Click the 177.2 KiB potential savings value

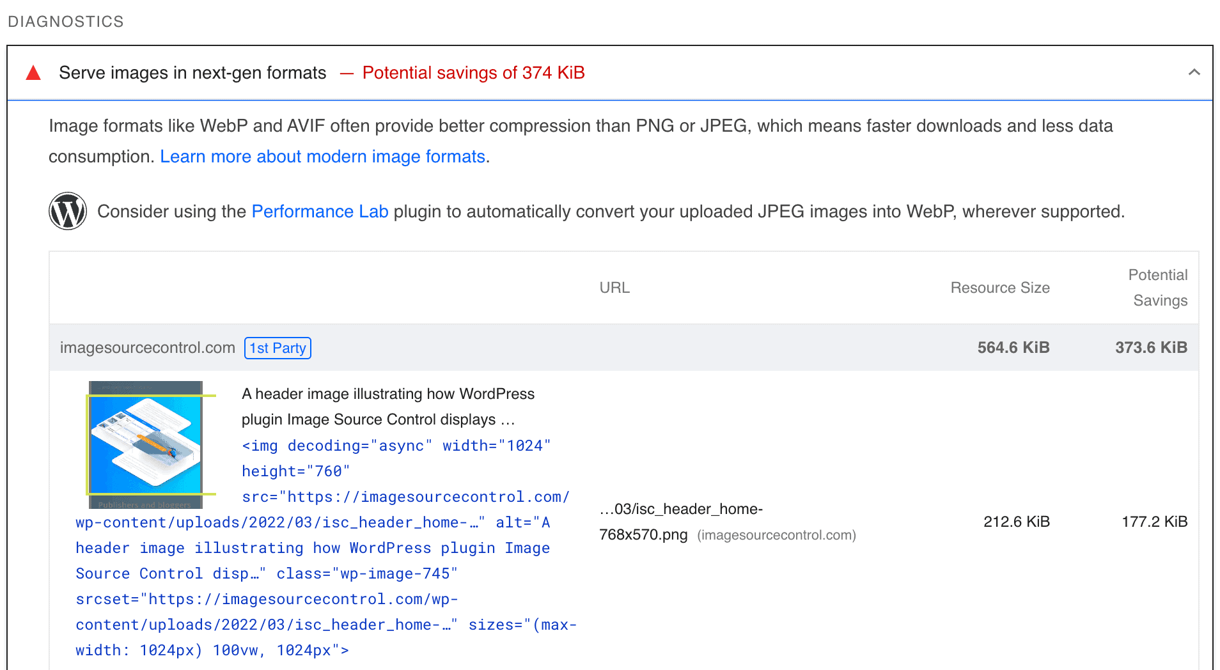click(x=1154, y=522)
